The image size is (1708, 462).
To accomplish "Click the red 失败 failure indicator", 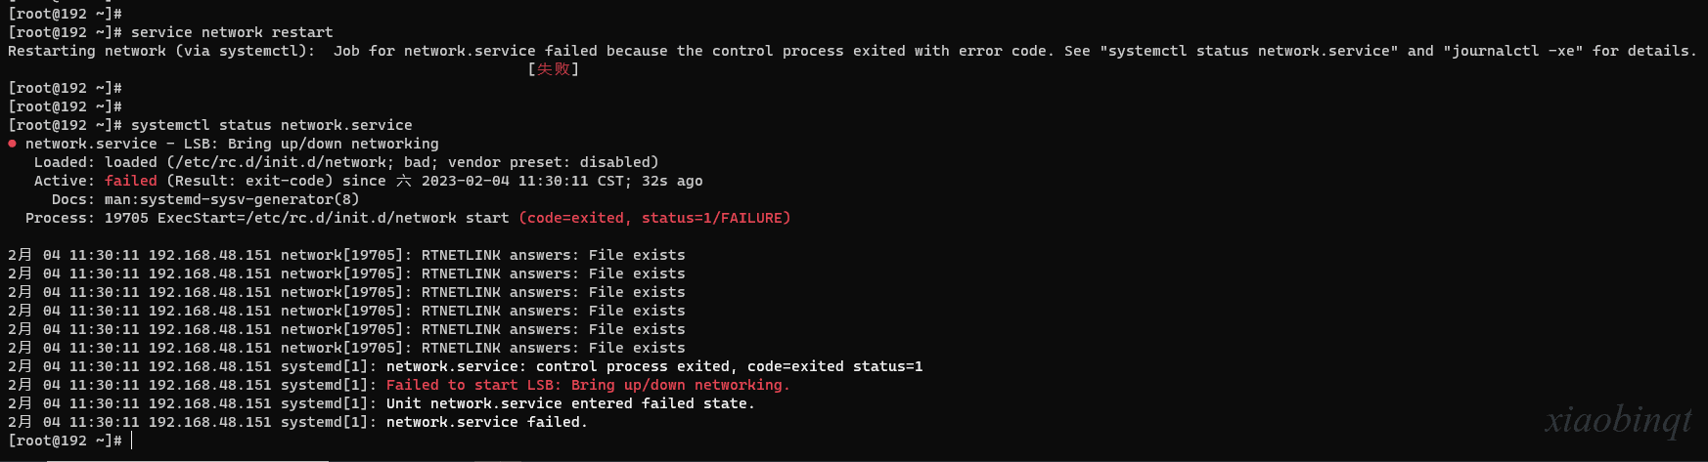I will [554, 69].
